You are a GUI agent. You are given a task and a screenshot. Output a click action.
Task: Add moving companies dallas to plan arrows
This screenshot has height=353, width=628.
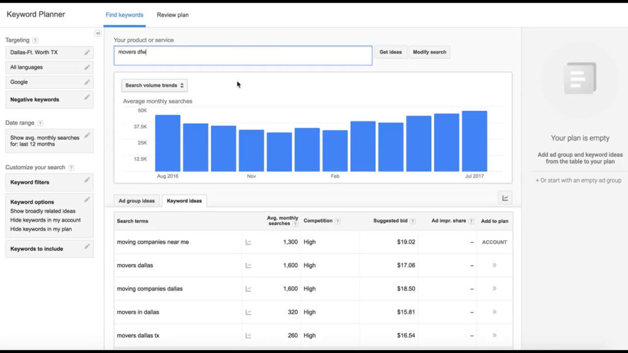click(495, 289)
